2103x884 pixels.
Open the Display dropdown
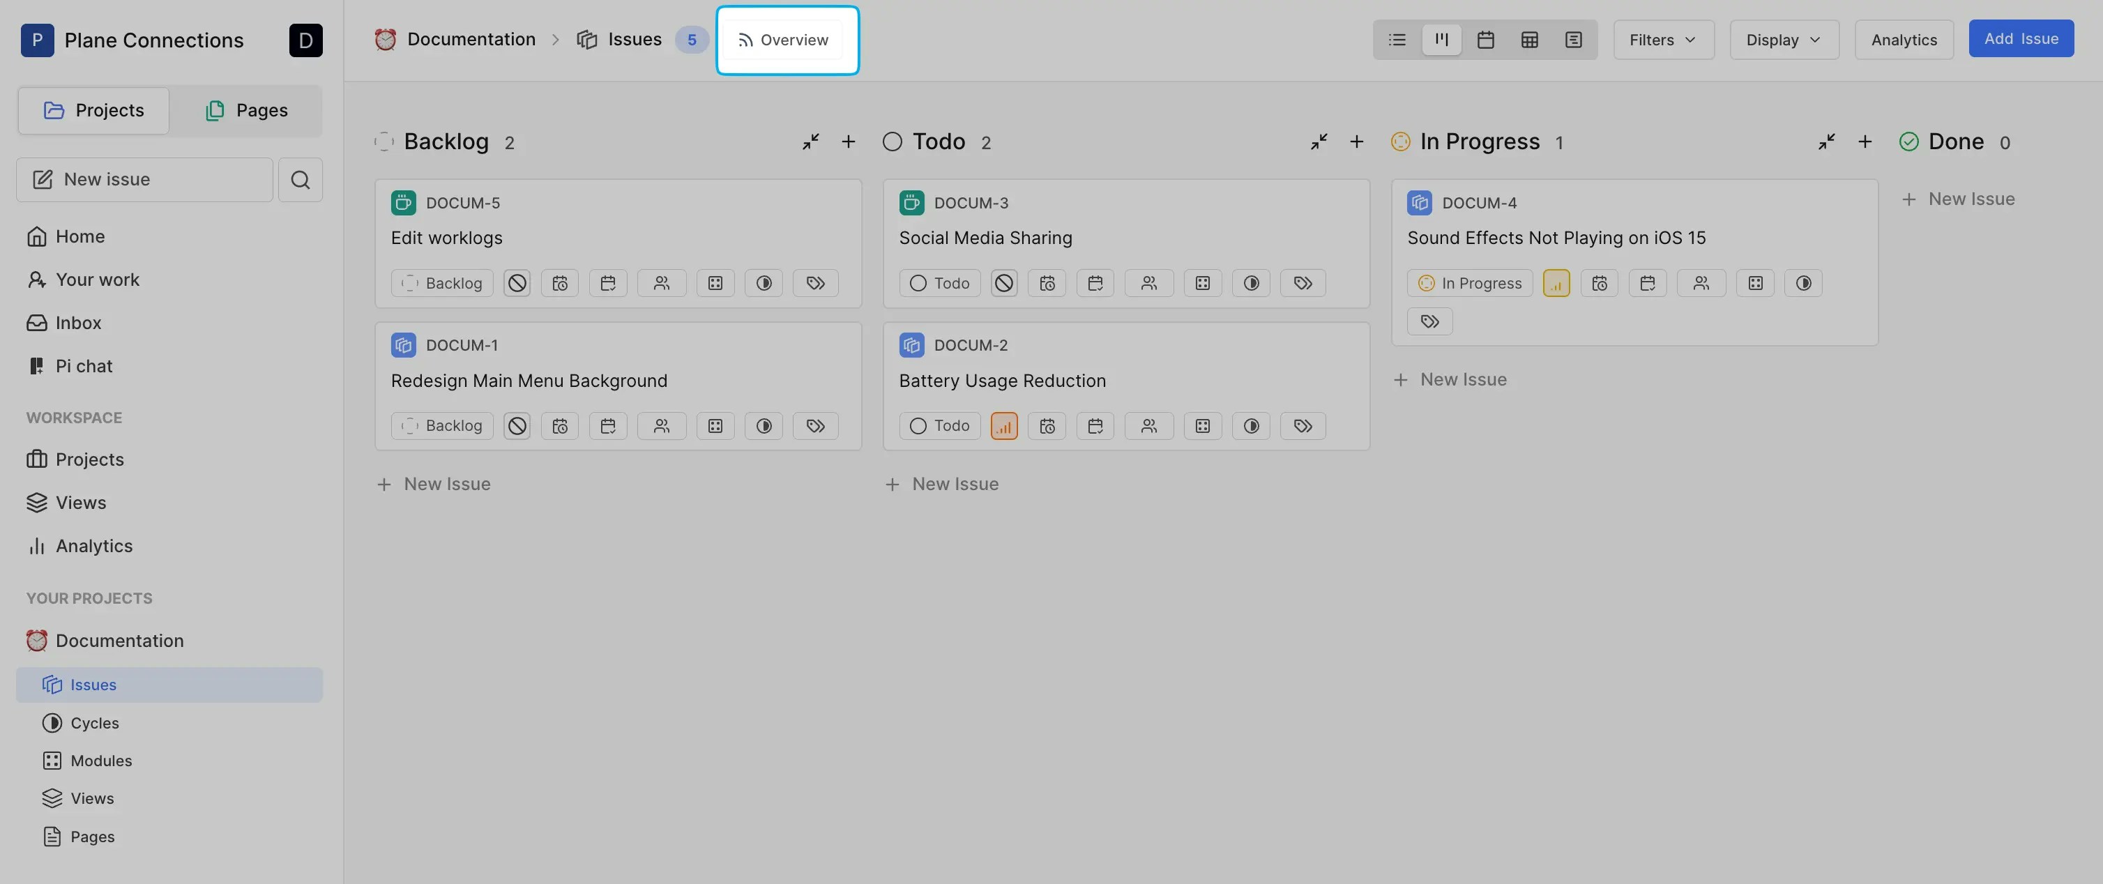click(1783, 40)
